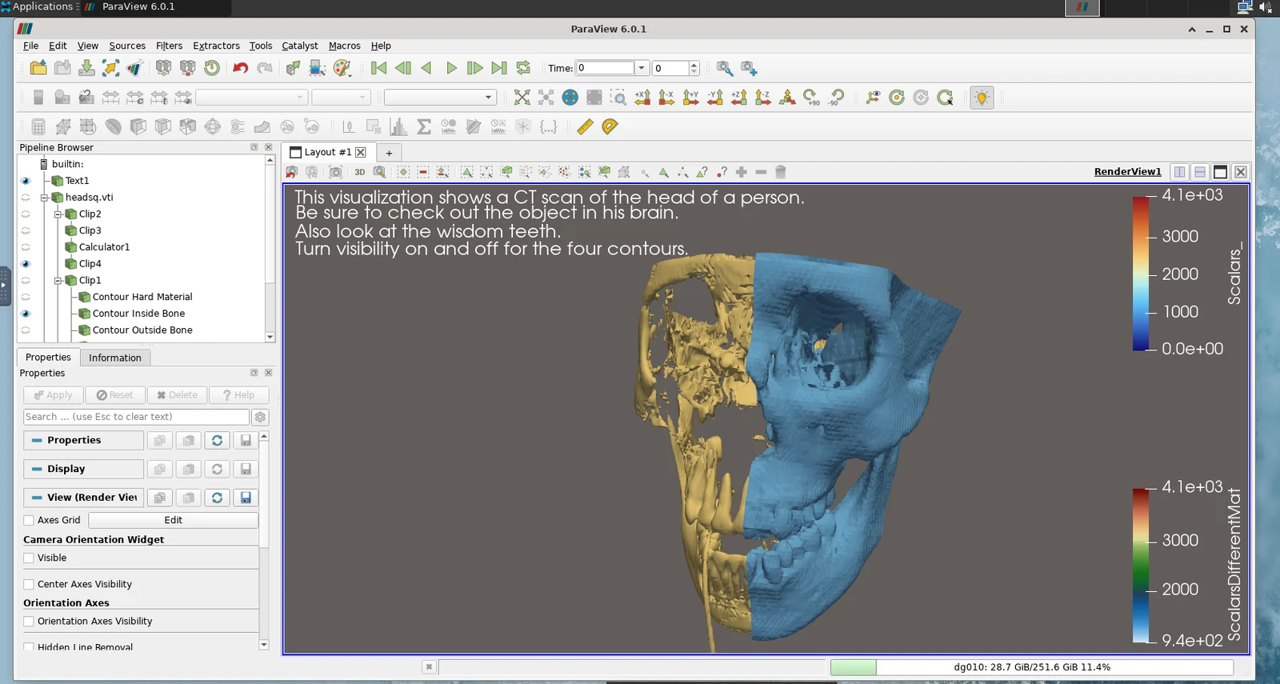Click the memory usage progress bar
Image resolution: width=1280 pixels, height=684 pixels.
(1032, 667)
